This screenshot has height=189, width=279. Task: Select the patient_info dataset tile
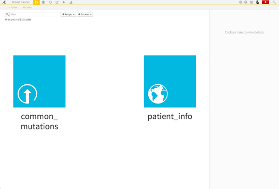pyautogui.click(x=170, y=81)
